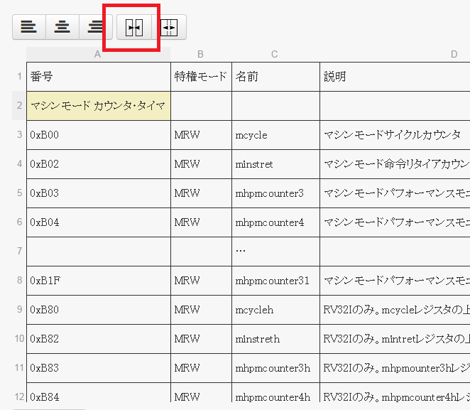Click the cell 0xB03

99,193
